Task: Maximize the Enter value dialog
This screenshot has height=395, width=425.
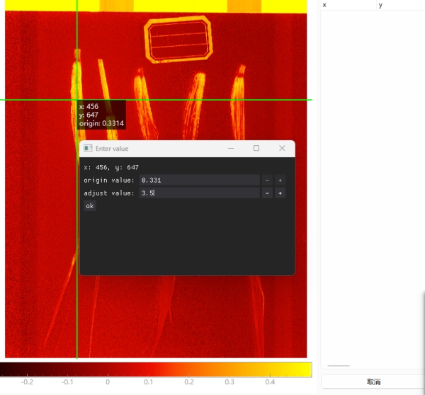Action: click(x=256, y=149)
